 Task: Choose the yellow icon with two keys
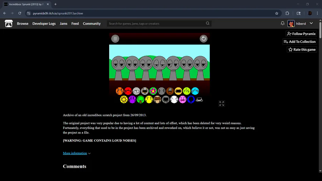coord(149,99)
